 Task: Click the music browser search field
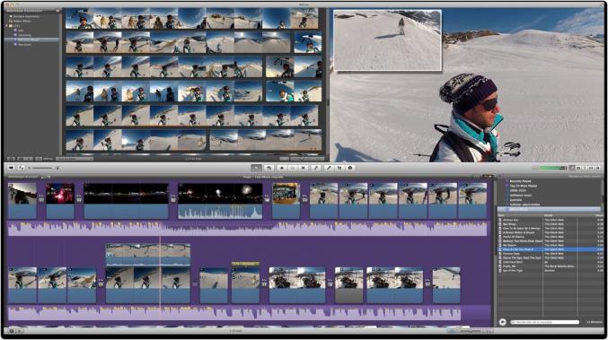(545, 322)
